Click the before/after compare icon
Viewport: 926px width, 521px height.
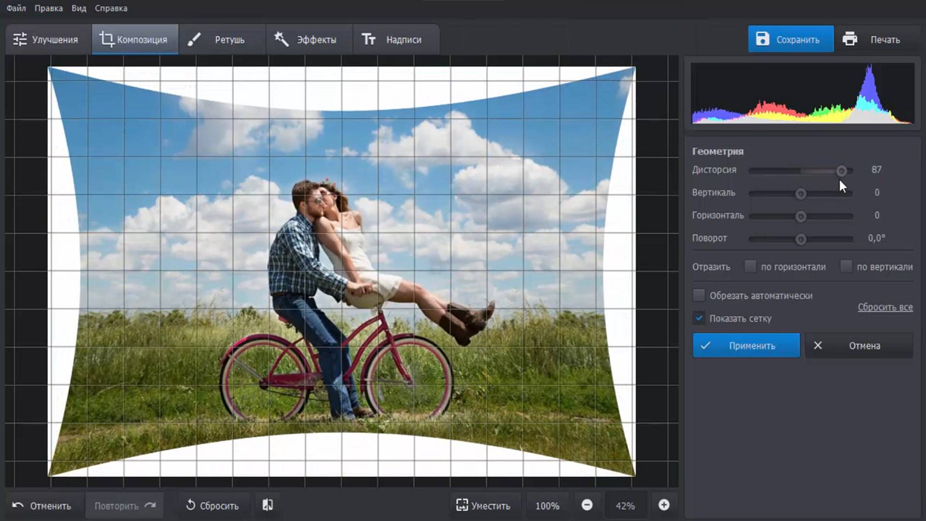(x=268, y=505)
